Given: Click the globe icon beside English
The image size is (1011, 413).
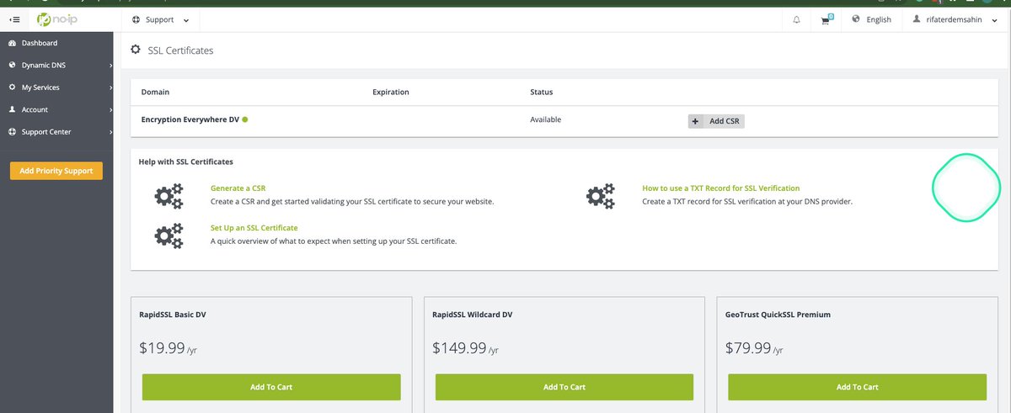Looking at the screenshot, I should tap(856, 19).
